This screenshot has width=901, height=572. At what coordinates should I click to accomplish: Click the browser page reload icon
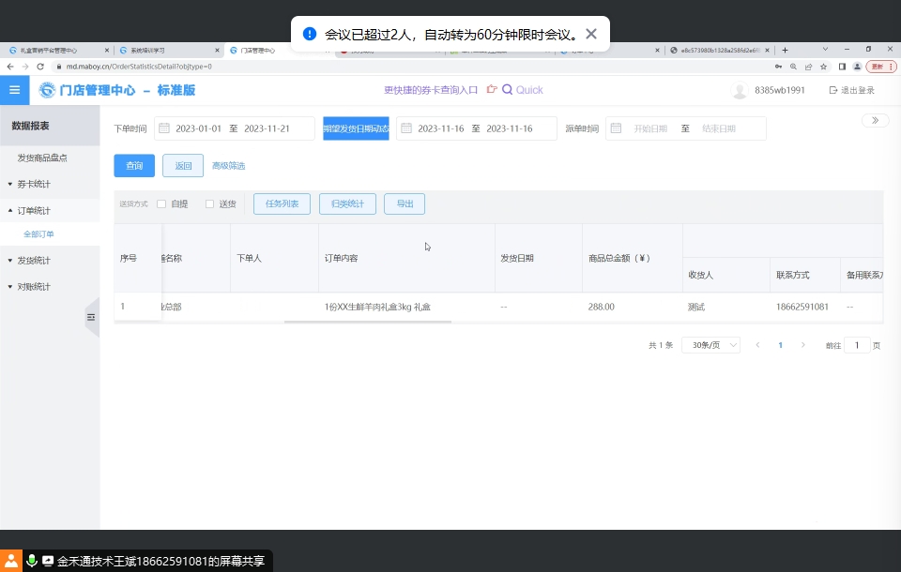click(x=40, y=67)
